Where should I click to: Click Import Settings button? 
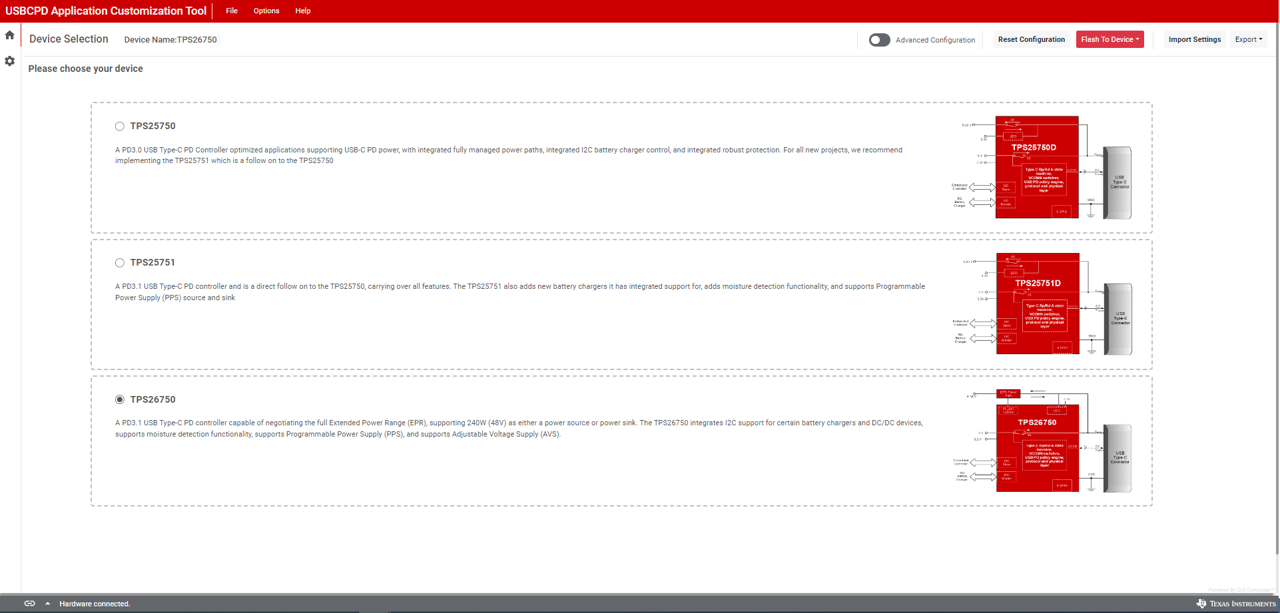click(1195, 39)
